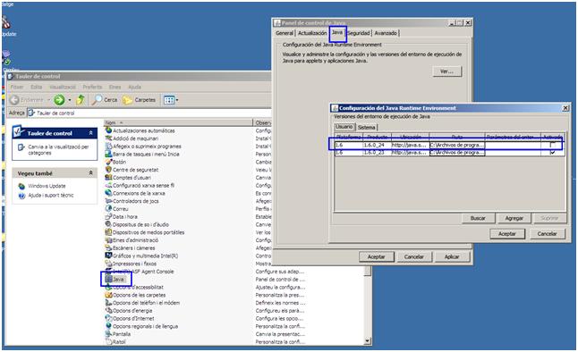
Task: Open Data i hora icon
Action: coord(108,216)
